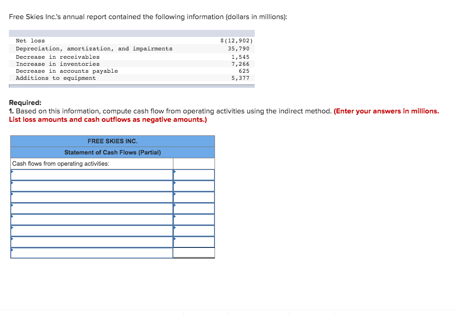Select the value 35,790

coord(239,49)
